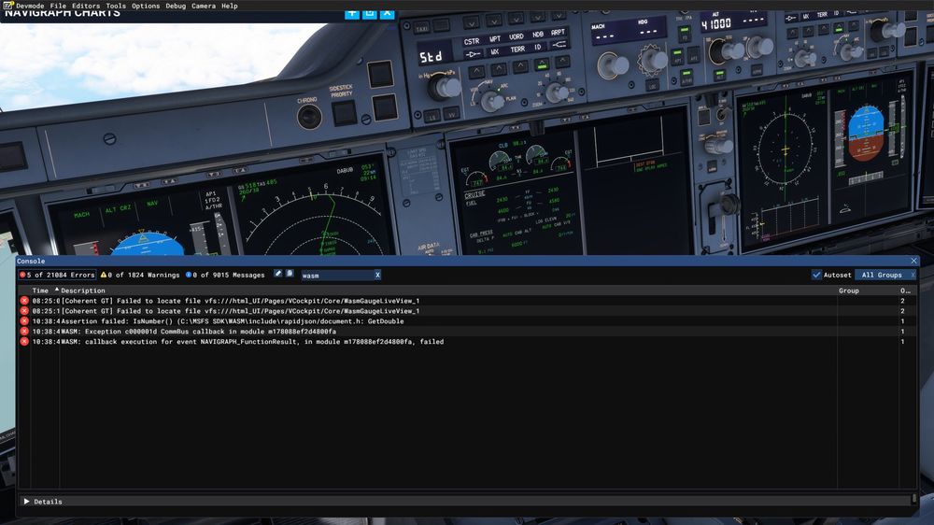Enable or disable the Autoset checkbox
This screenshot has width=934, height=525.
(816, 276)
